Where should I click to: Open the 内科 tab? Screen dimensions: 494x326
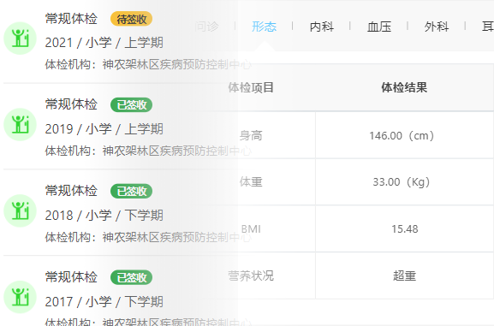tap(322, 27)
